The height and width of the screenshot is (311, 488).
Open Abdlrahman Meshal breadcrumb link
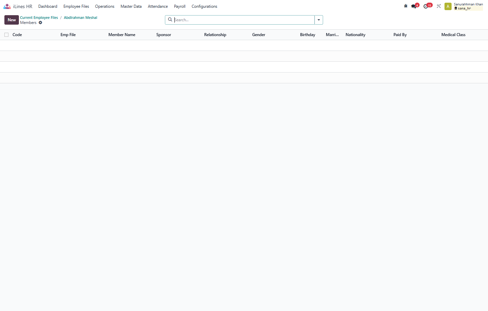coord(80,18)
